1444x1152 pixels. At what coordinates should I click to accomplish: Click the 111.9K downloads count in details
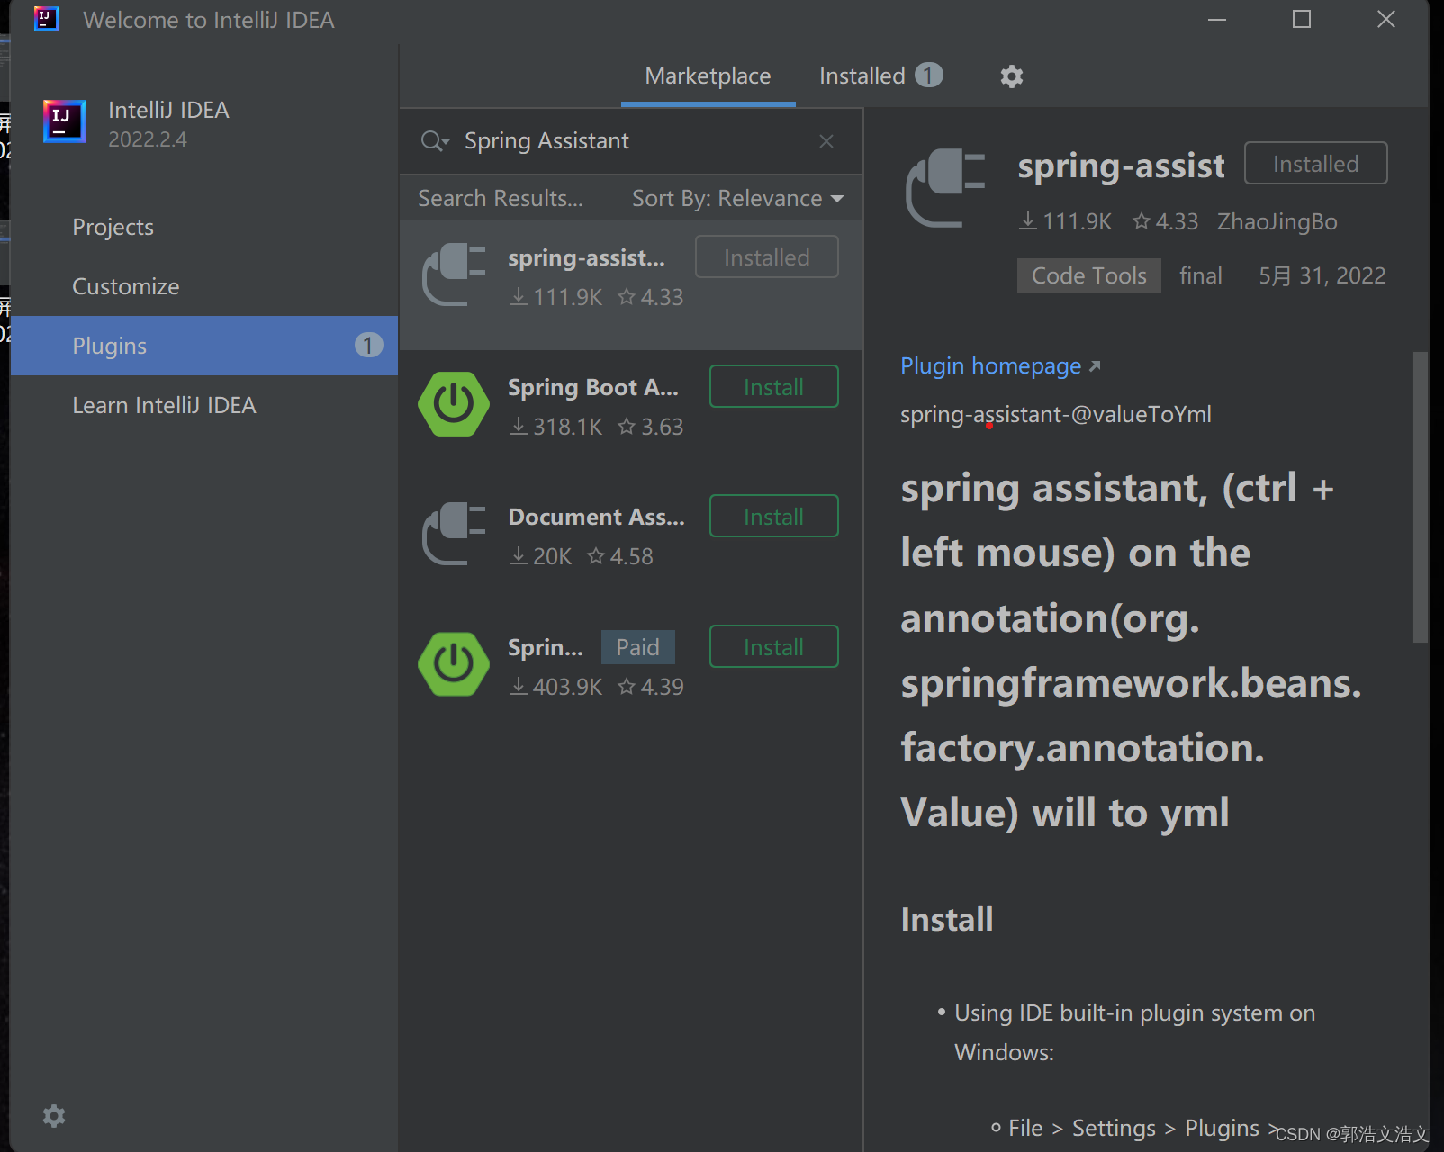click(x=1066, y=221)
